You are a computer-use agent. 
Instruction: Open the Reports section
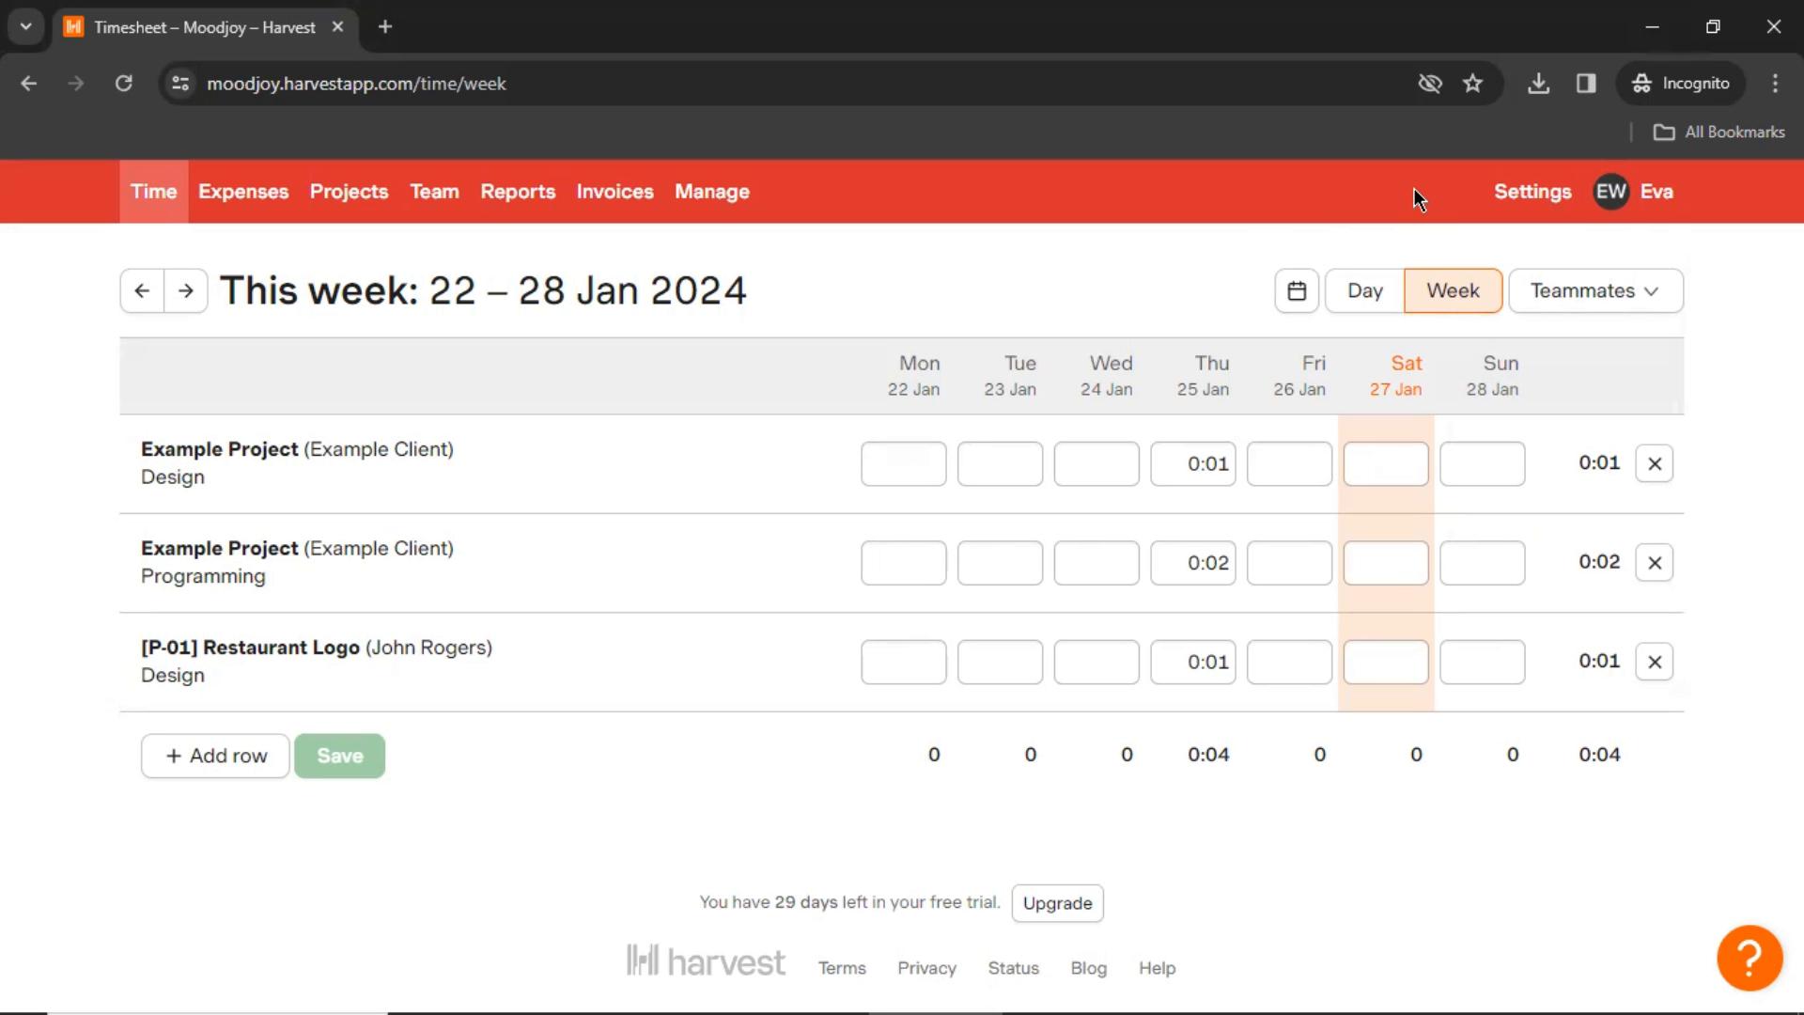(518, 191)
